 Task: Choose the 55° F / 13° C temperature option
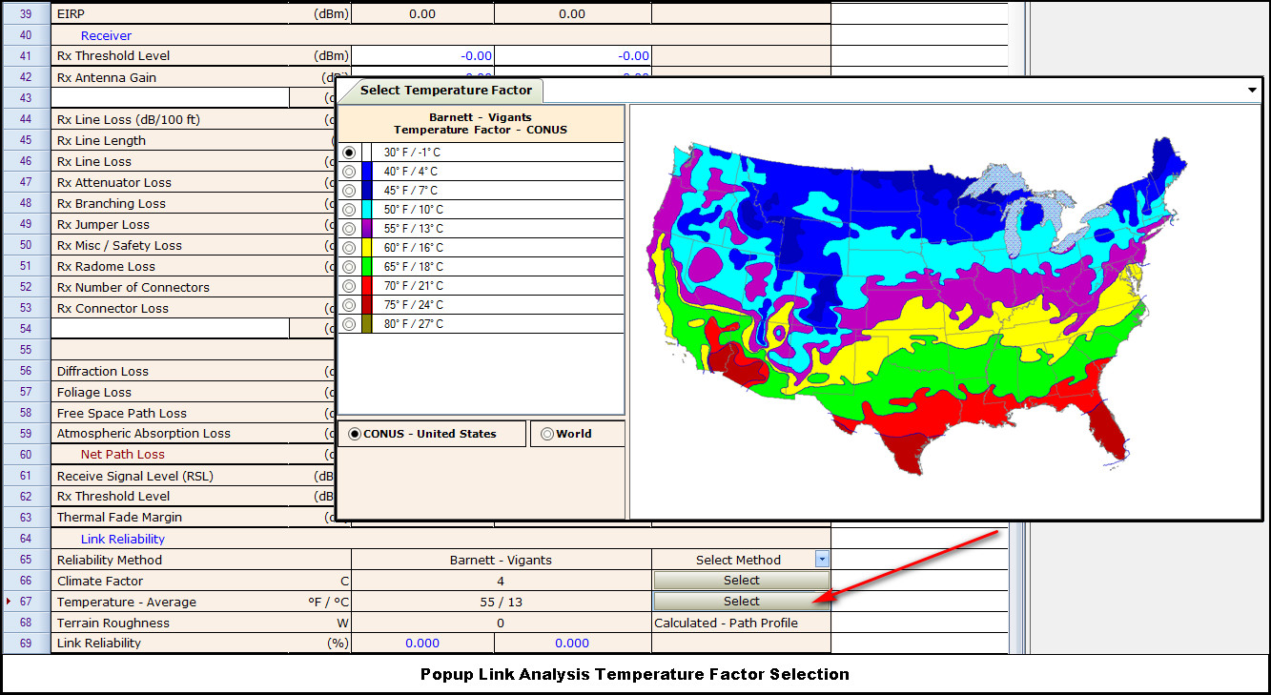coord(349,229)
